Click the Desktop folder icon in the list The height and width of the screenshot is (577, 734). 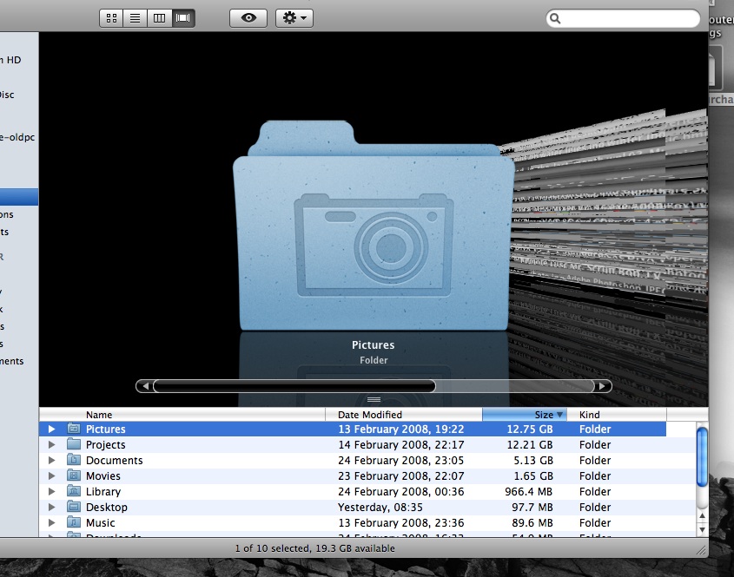[x=74, y=507]
